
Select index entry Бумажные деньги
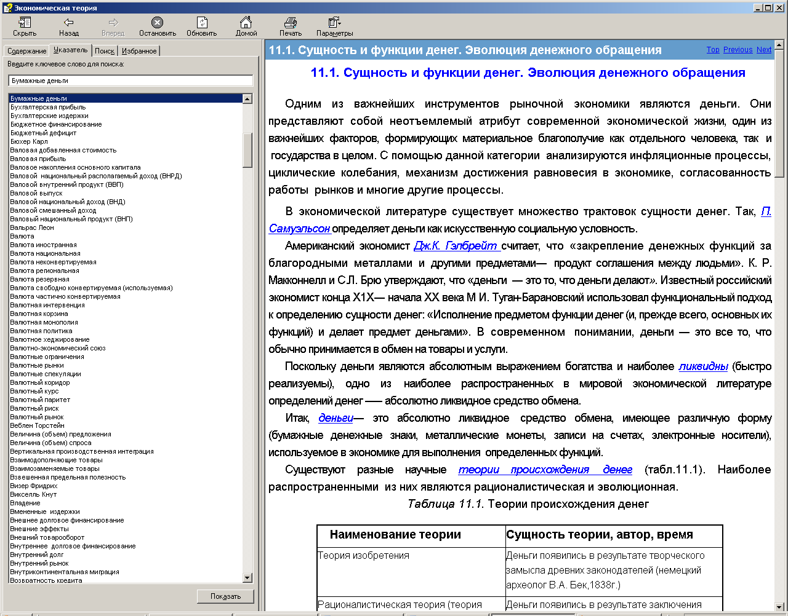pyautogui.click(x=125, y=98)
